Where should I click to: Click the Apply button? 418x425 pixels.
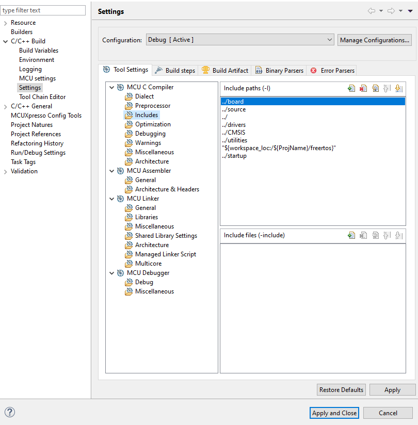(x=392, y=390)
